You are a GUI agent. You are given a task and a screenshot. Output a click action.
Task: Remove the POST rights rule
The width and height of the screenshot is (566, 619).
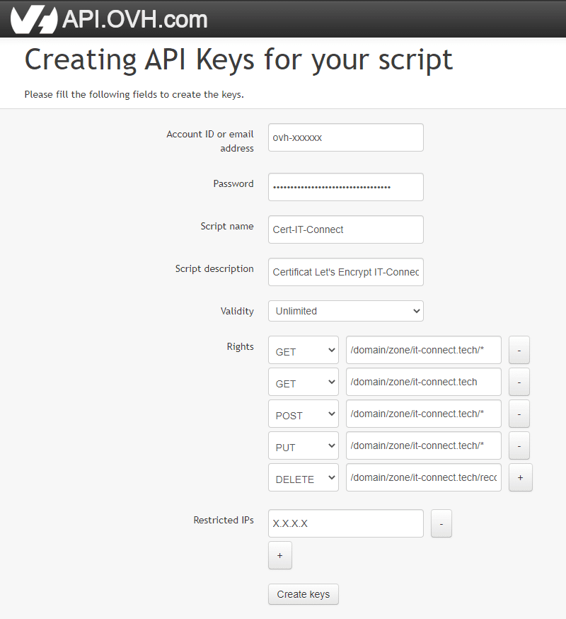519,414
